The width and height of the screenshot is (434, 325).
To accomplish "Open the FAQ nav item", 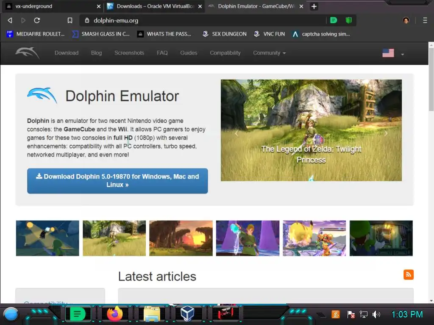I will 162,53.
